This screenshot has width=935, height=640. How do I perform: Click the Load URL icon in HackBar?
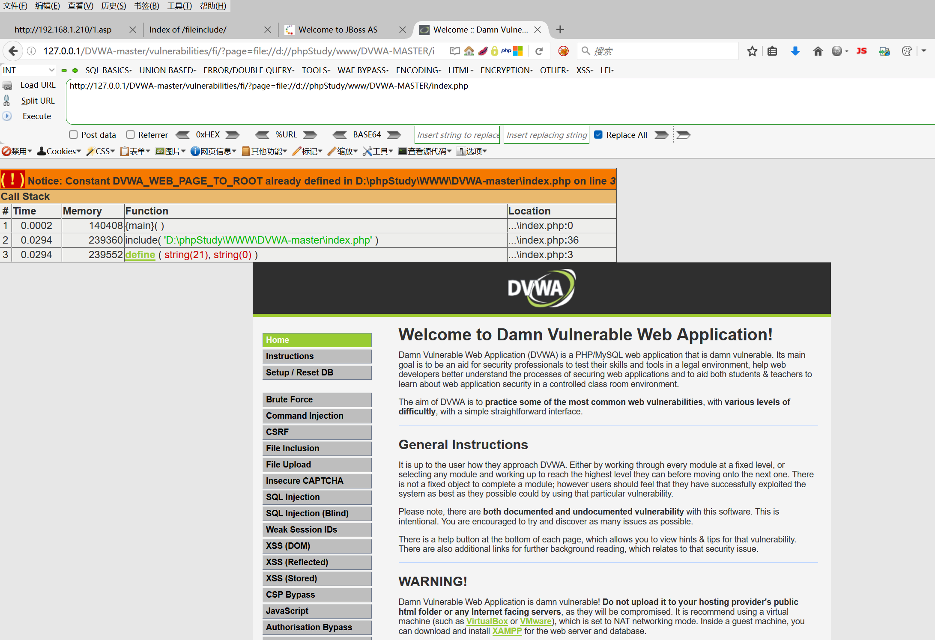tap(7, 85)
